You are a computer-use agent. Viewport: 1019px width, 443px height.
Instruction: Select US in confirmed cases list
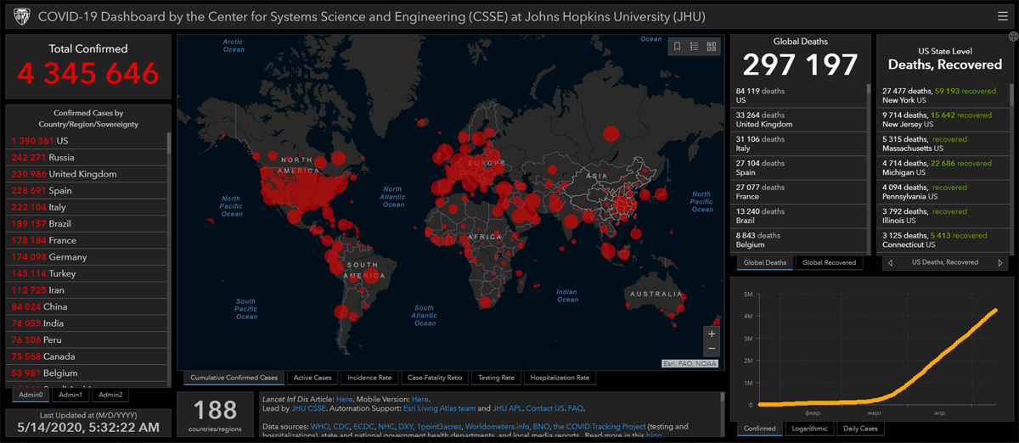click(x=87, y=141)
